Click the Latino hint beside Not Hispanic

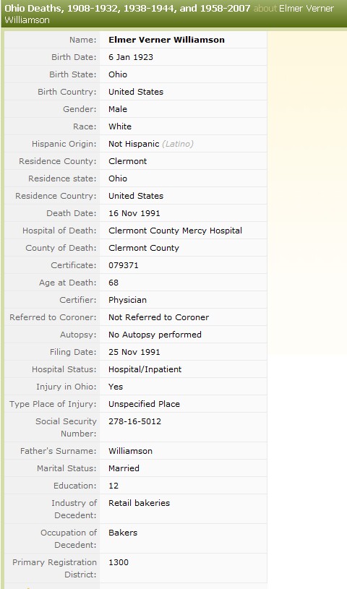coord(178,144)
